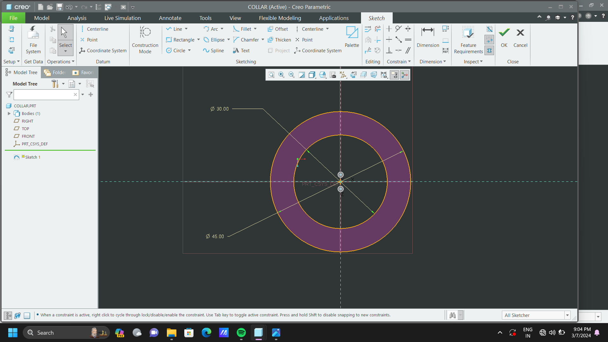
Task: Select the Line sketching tool
Action: coord(174,29)
